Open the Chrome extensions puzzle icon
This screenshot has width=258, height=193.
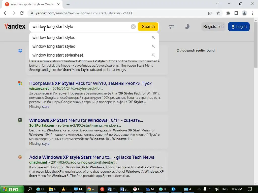pyautogui.click(x=228, y=13)
